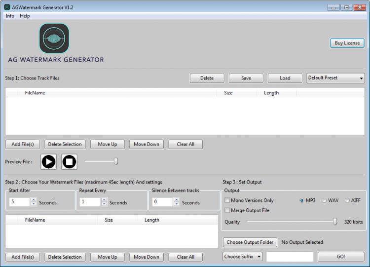Click the Start After seconds field
Screen dimensions: 370x267
click(x=20, y=202)
